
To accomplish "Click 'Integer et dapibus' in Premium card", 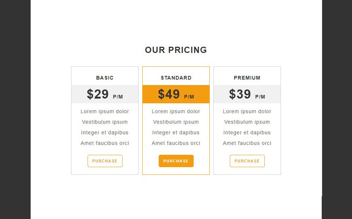I will (247, 132).
